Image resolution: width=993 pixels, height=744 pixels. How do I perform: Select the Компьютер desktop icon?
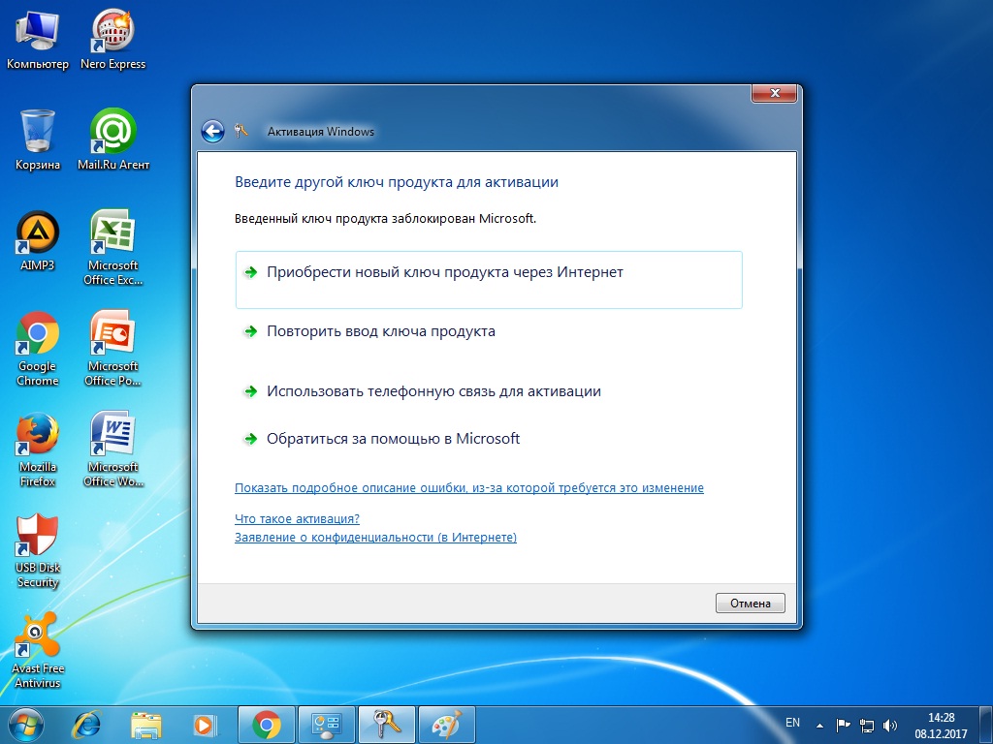coord(38,41)
